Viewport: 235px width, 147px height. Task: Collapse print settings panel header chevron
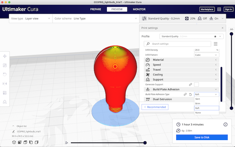pyautogui.click(x=223, y=18)
